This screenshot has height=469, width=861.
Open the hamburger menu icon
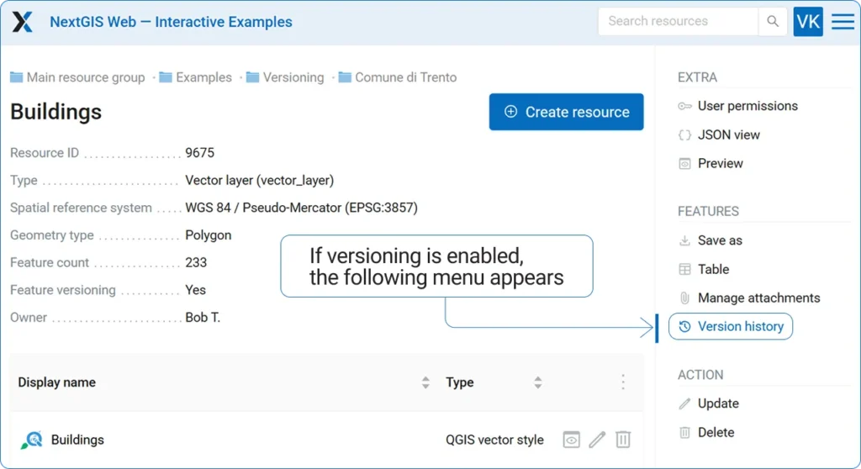pyautogui.click(x=843, y=22)
